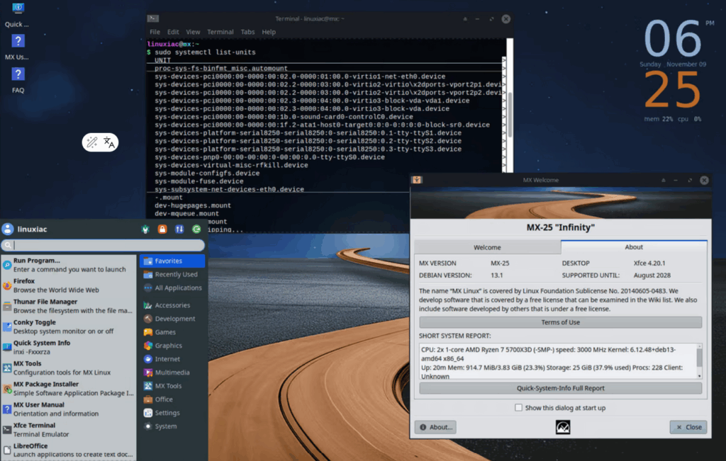
Task: Expand the Multimedia category
Action: pos(172,372)
